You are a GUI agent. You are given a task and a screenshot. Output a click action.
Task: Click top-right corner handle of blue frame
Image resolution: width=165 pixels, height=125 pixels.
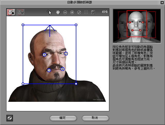76,25
